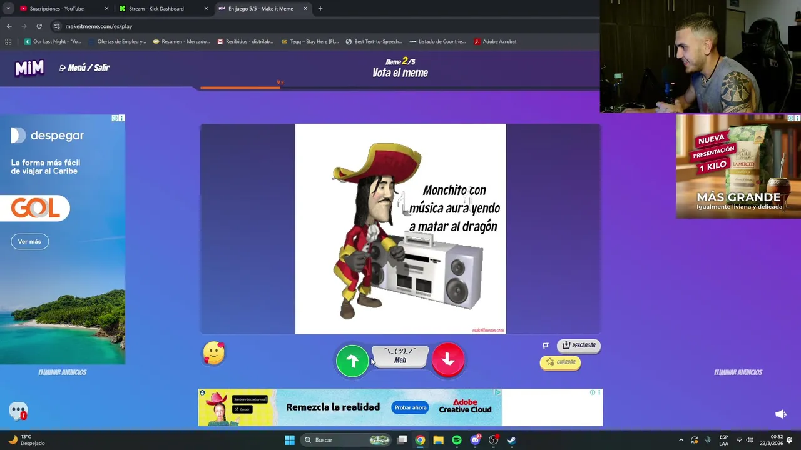Open Task View on taskbar

click(402, 440)
